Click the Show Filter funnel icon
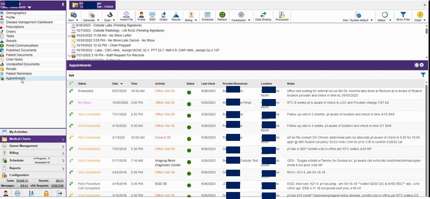 pos(403,14)
